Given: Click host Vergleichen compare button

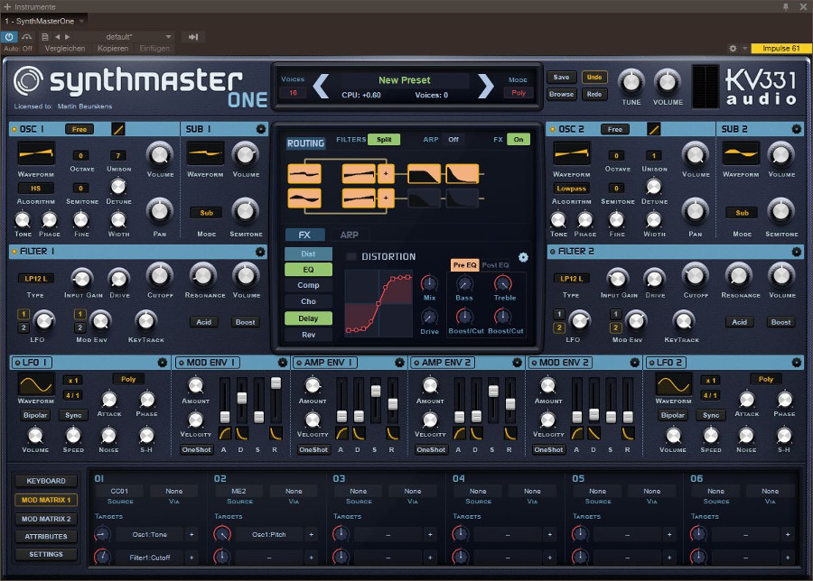Looking at the screenshot, I should 65,48.
